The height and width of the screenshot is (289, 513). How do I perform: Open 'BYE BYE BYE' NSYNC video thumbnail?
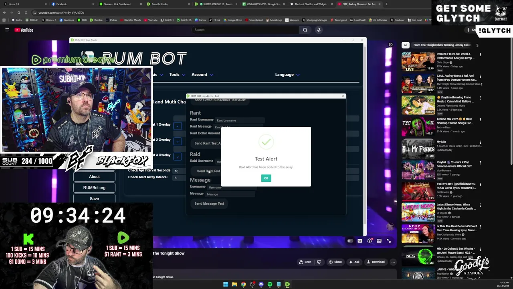pos(418,192)
